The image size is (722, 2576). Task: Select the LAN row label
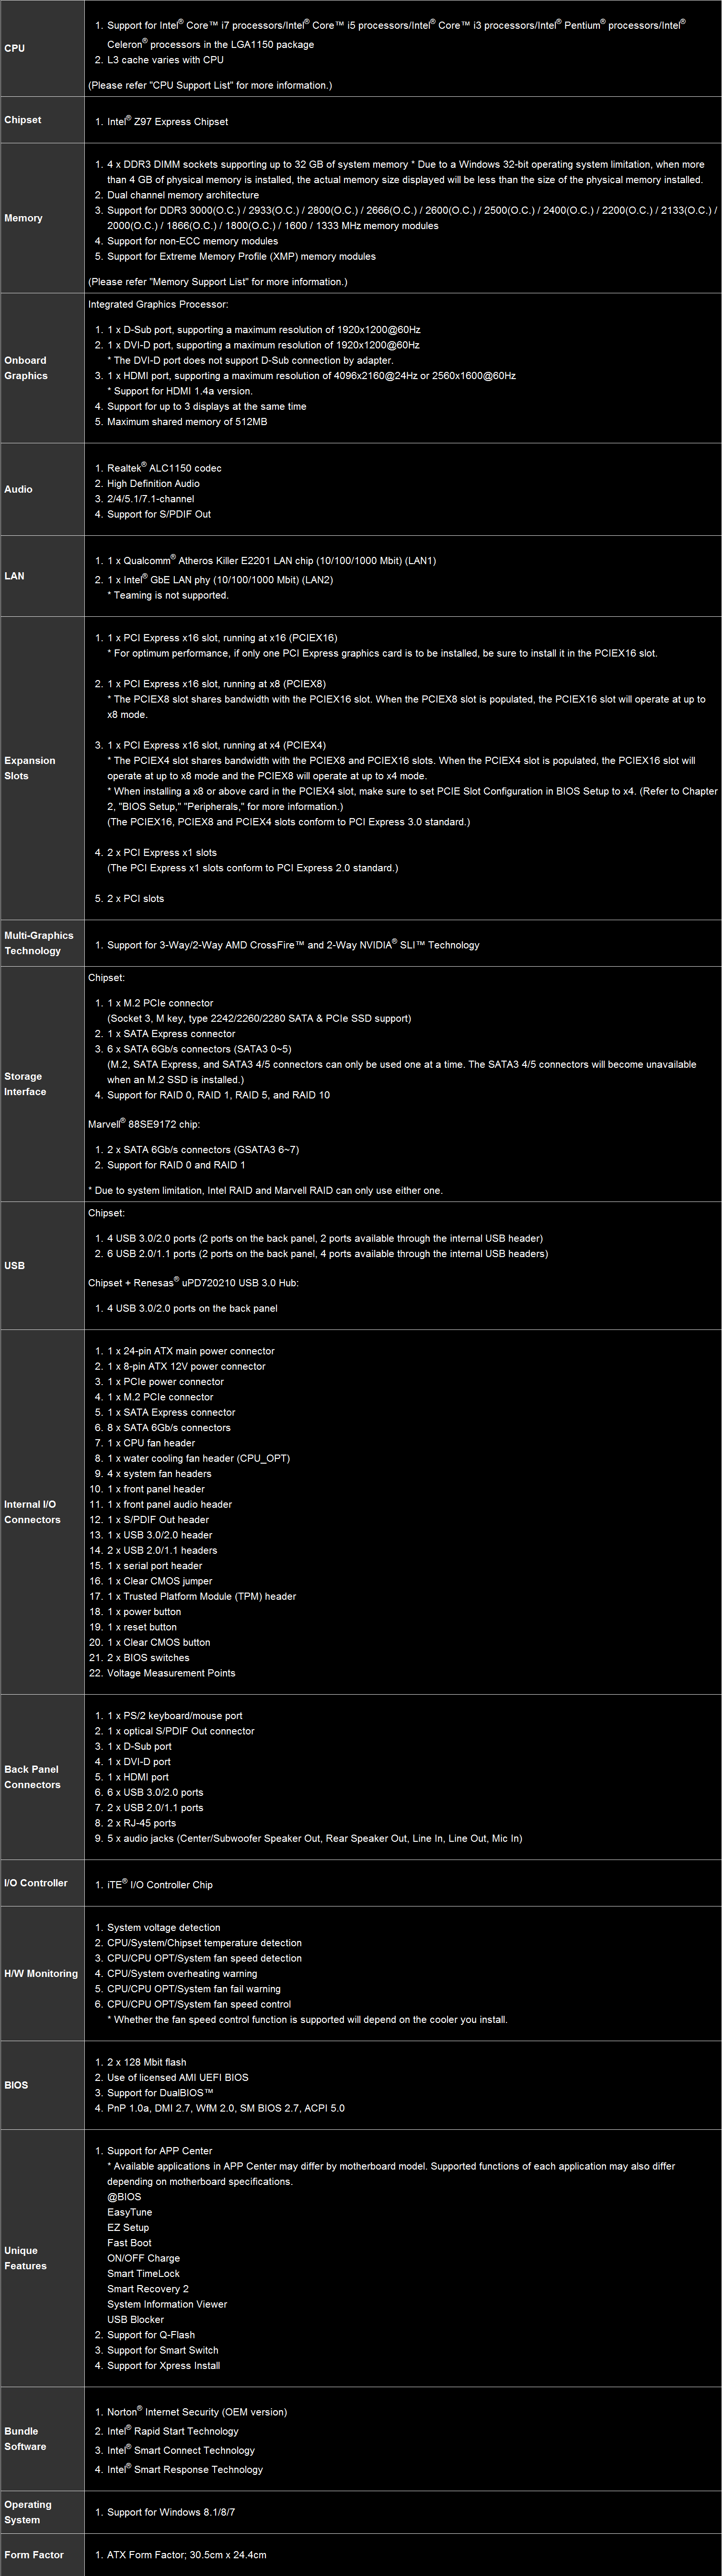[14, 576]
